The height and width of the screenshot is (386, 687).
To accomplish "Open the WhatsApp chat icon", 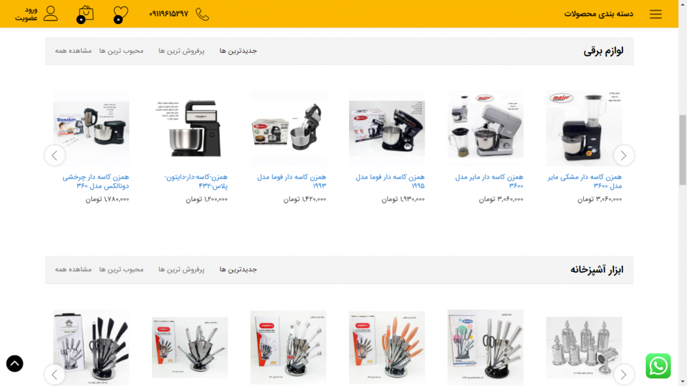I will pos(658,366).
